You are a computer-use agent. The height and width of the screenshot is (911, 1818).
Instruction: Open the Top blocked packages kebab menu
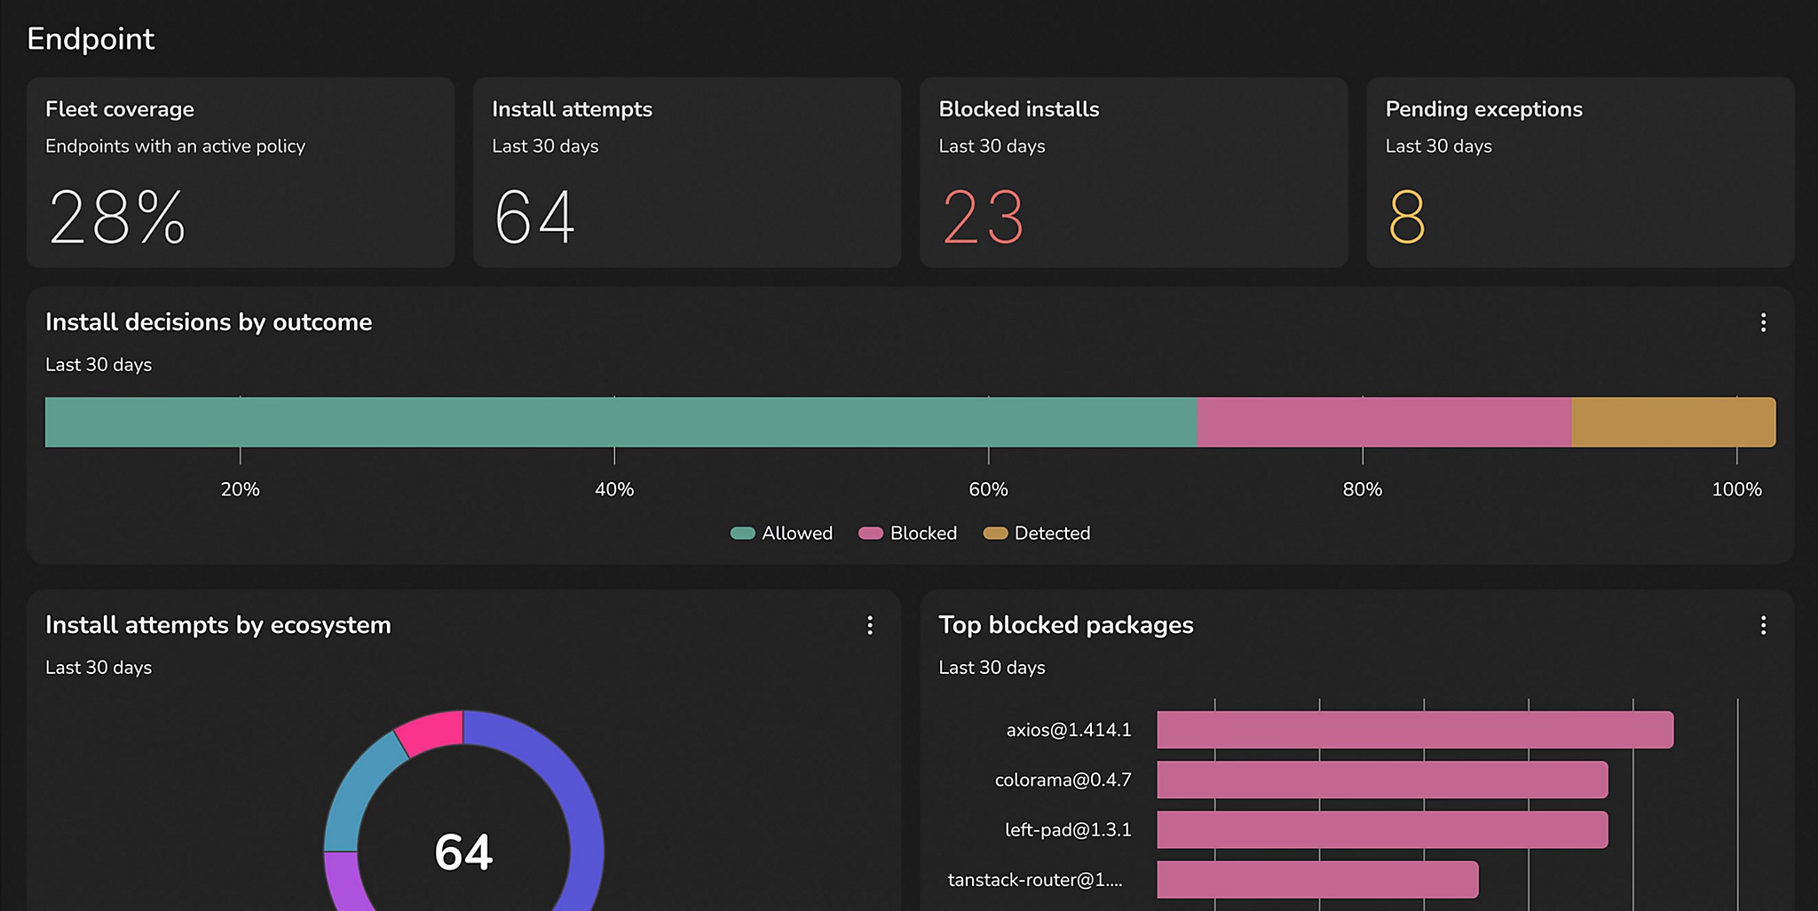(1763, 625)
